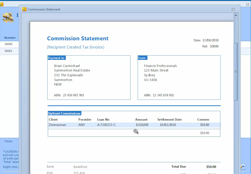Click the scrollbar up arrow in preview
The height and width of the screenshot is (174, 251).
(x=236, y=16)
